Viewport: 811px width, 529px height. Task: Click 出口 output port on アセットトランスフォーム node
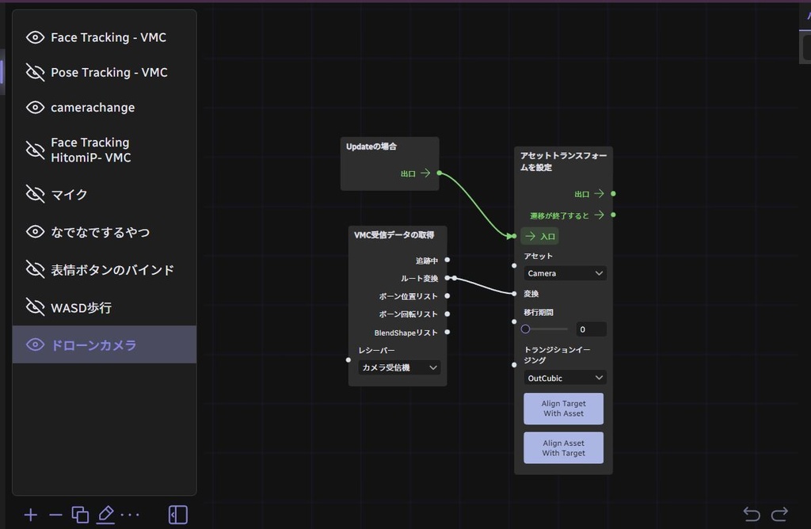(x=613, y=193)
